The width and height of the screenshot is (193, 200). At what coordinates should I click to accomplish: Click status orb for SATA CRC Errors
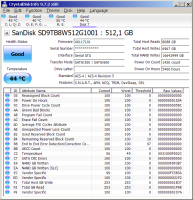7,158
